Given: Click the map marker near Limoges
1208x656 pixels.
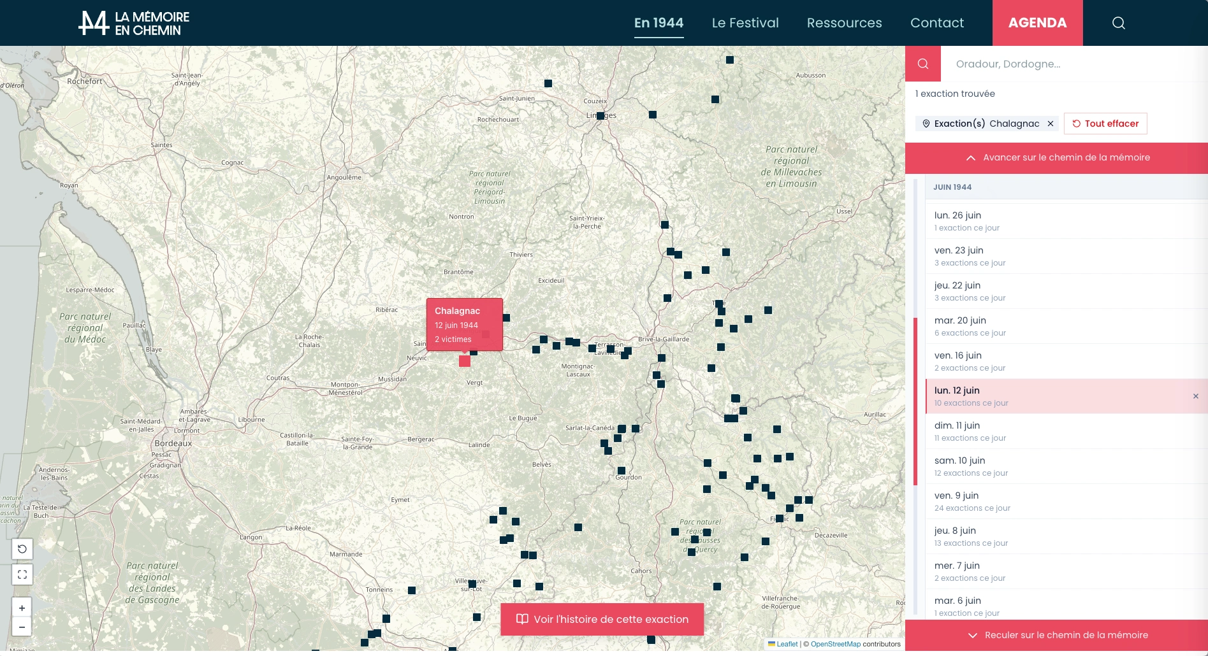Looking at the screenshot, I should click(x=600, y=116).
